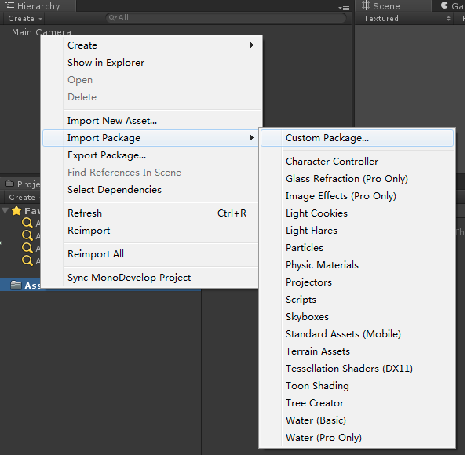Click the first saved search magnifier icon

(x=27, y=223)
